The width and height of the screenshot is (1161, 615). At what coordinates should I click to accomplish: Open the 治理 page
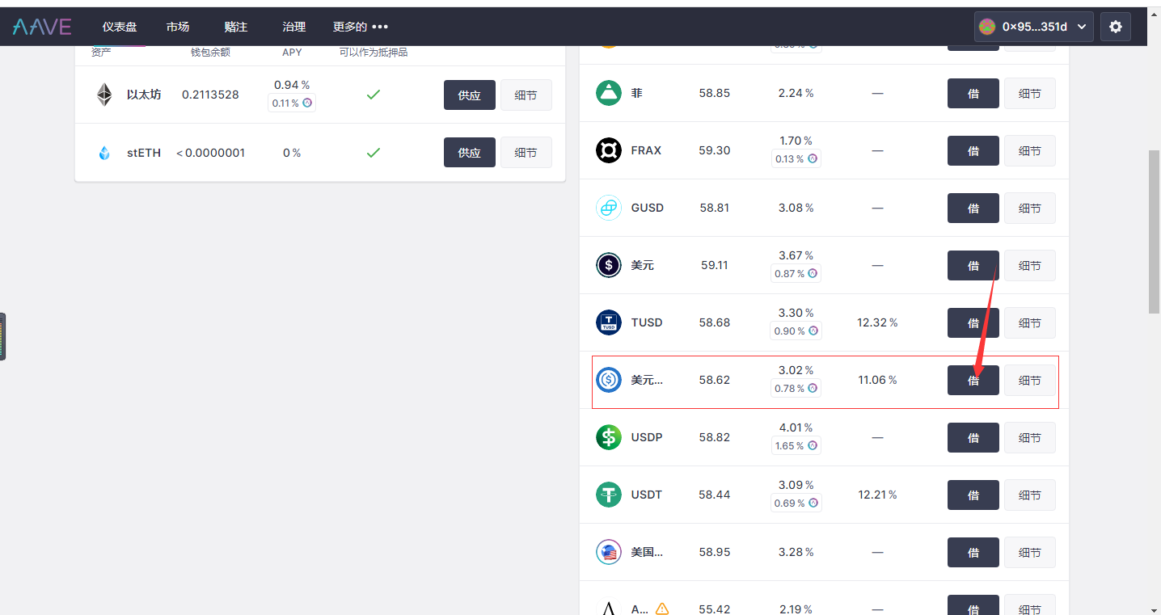click(x=293, y=27)
